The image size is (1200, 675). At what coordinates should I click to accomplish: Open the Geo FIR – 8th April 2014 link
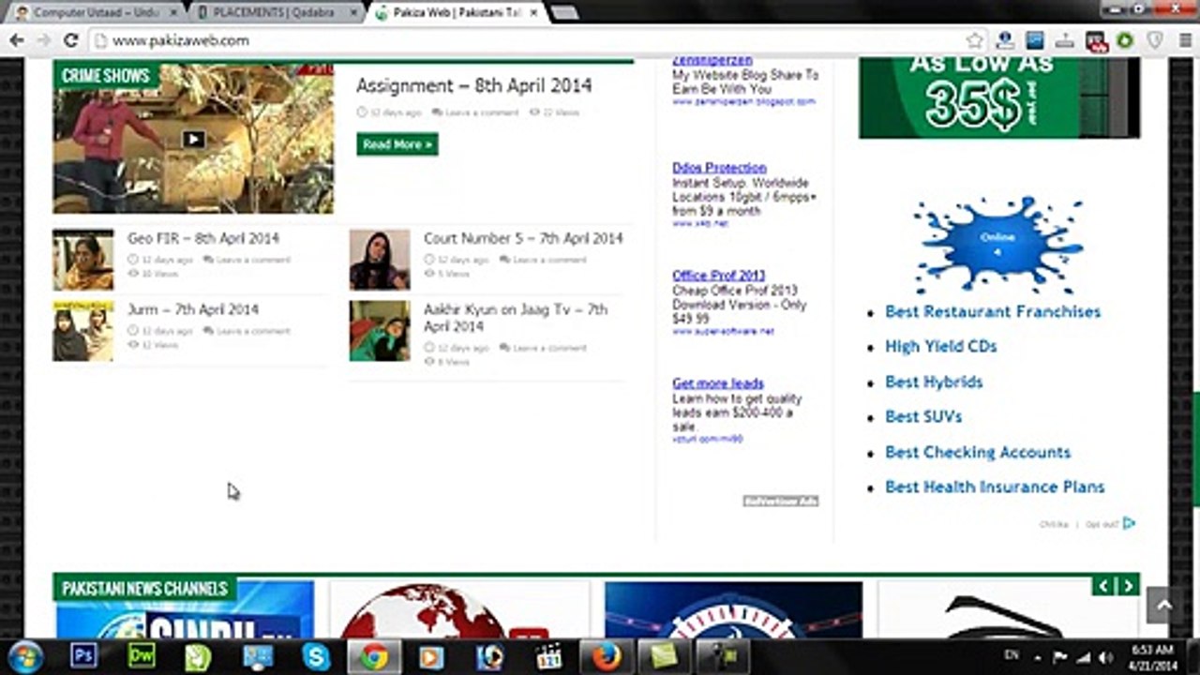(x=203, y=238)
